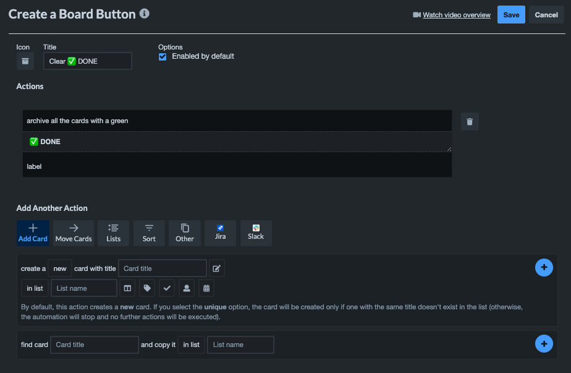Click the Card title field in create action
This screenshot has height=373, width=571.
click(163, 268)
